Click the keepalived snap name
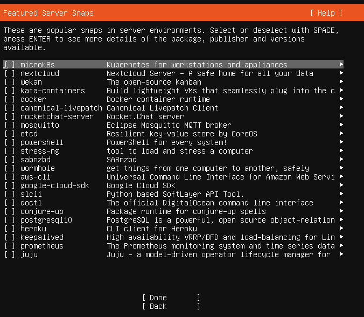The image size is (364, 317). pos(42,237)
